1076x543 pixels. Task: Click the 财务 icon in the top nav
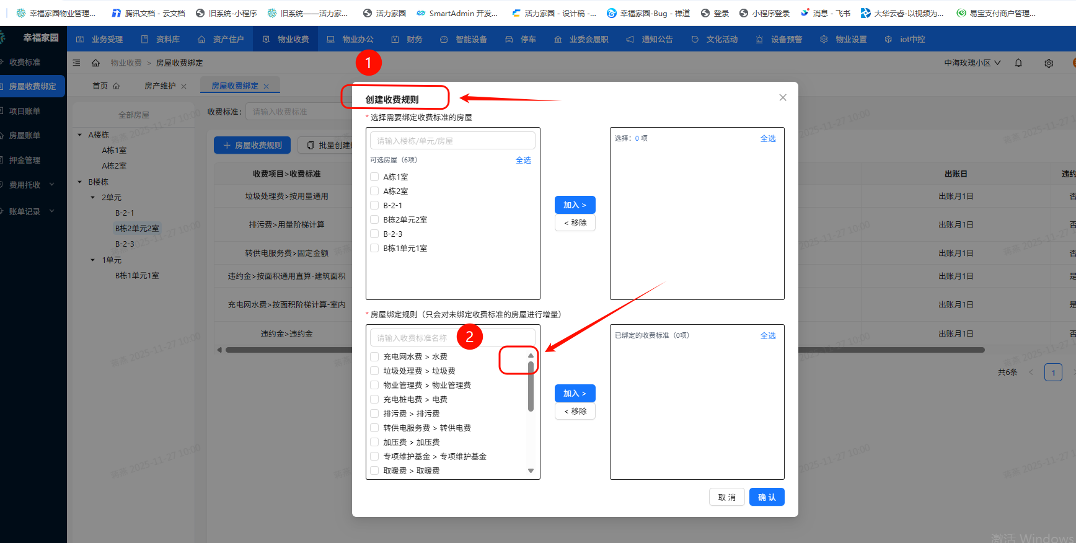[395, 39]
